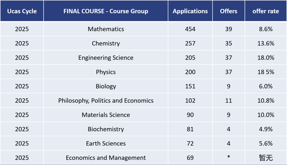The image size is (287, 165).
Task: Click the Ucas Cycle column header
Action: tap(22, 11)
